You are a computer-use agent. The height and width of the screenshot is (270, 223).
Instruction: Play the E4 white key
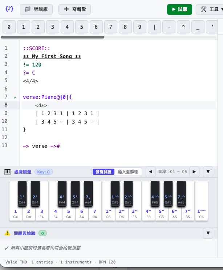click(42, 214)
